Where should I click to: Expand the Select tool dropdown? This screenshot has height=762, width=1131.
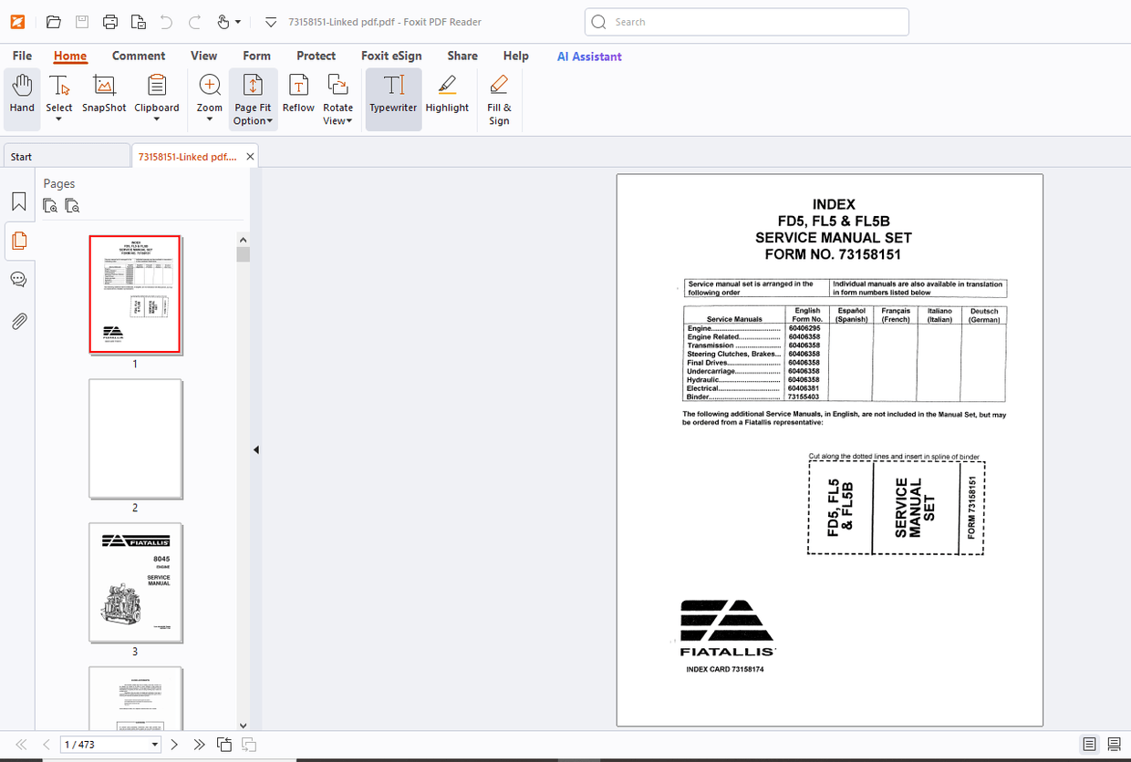58,118
